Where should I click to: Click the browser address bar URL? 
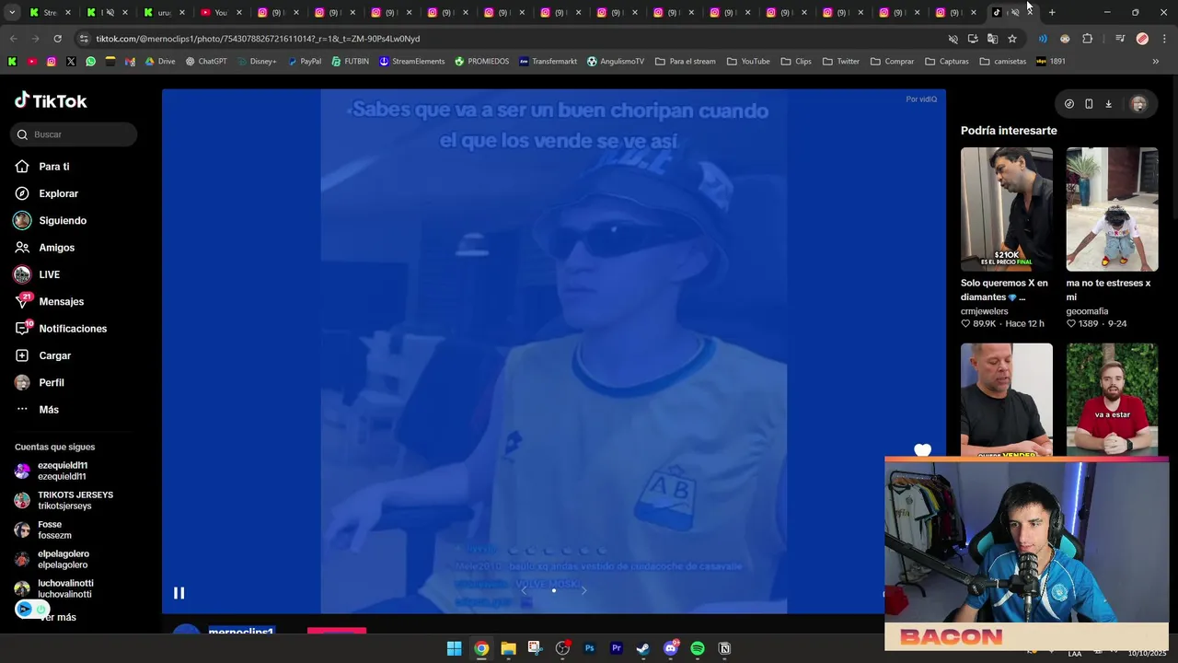pos(258,39)
